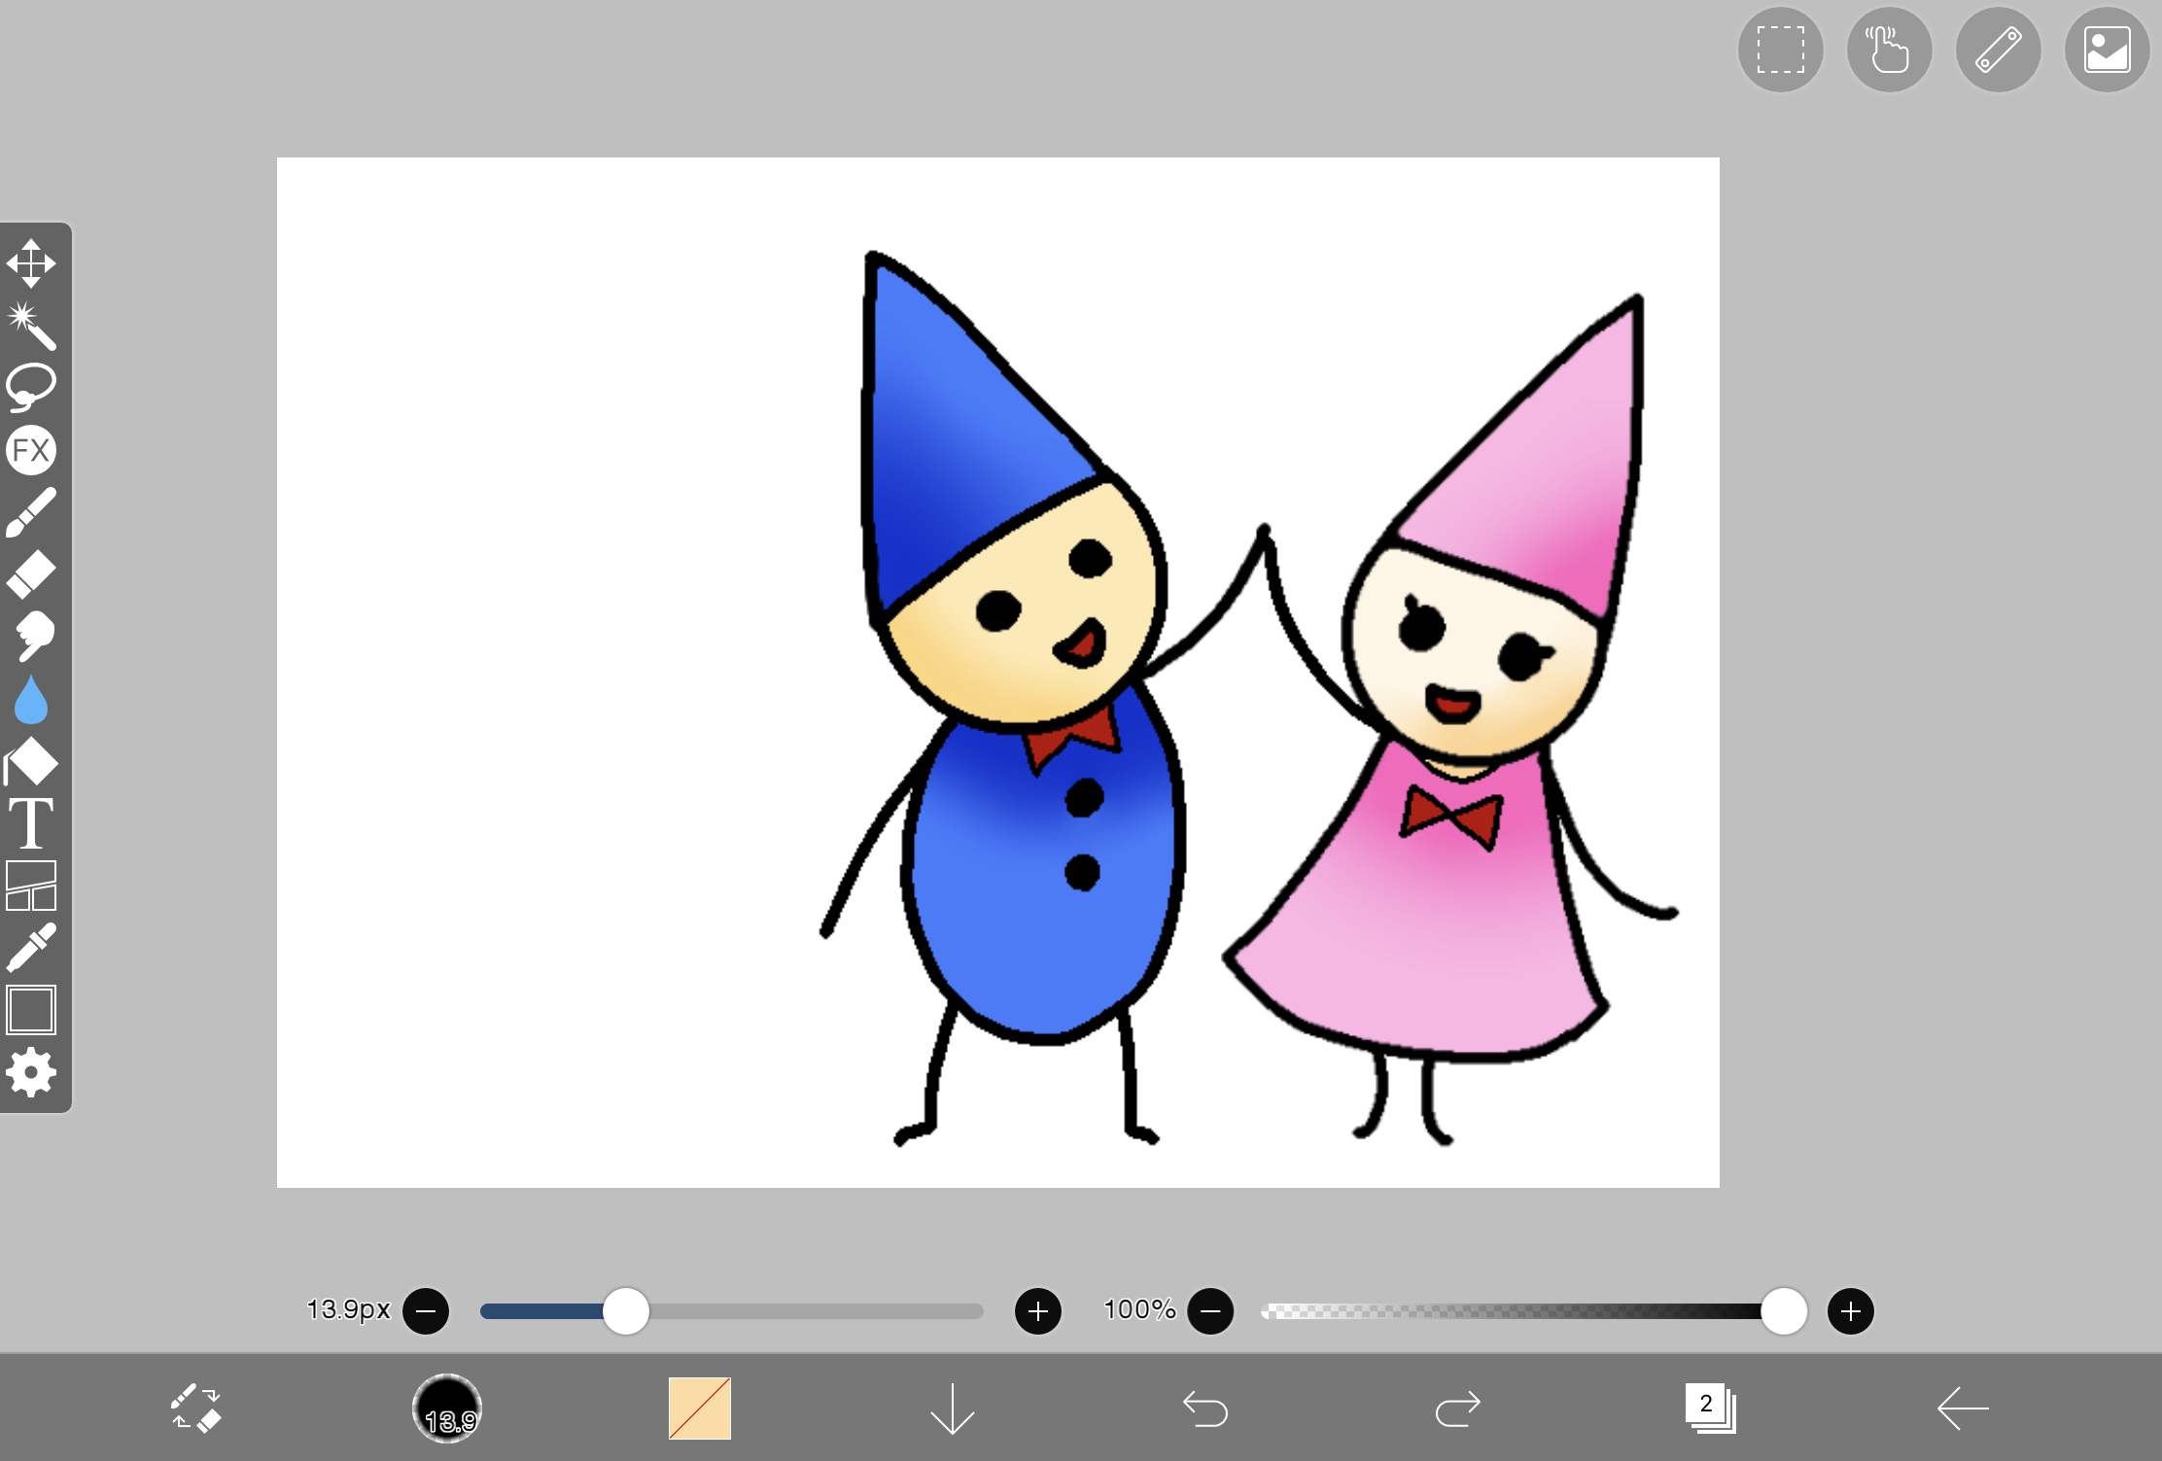Select the Blur water drop tool

tap(31, 700)
